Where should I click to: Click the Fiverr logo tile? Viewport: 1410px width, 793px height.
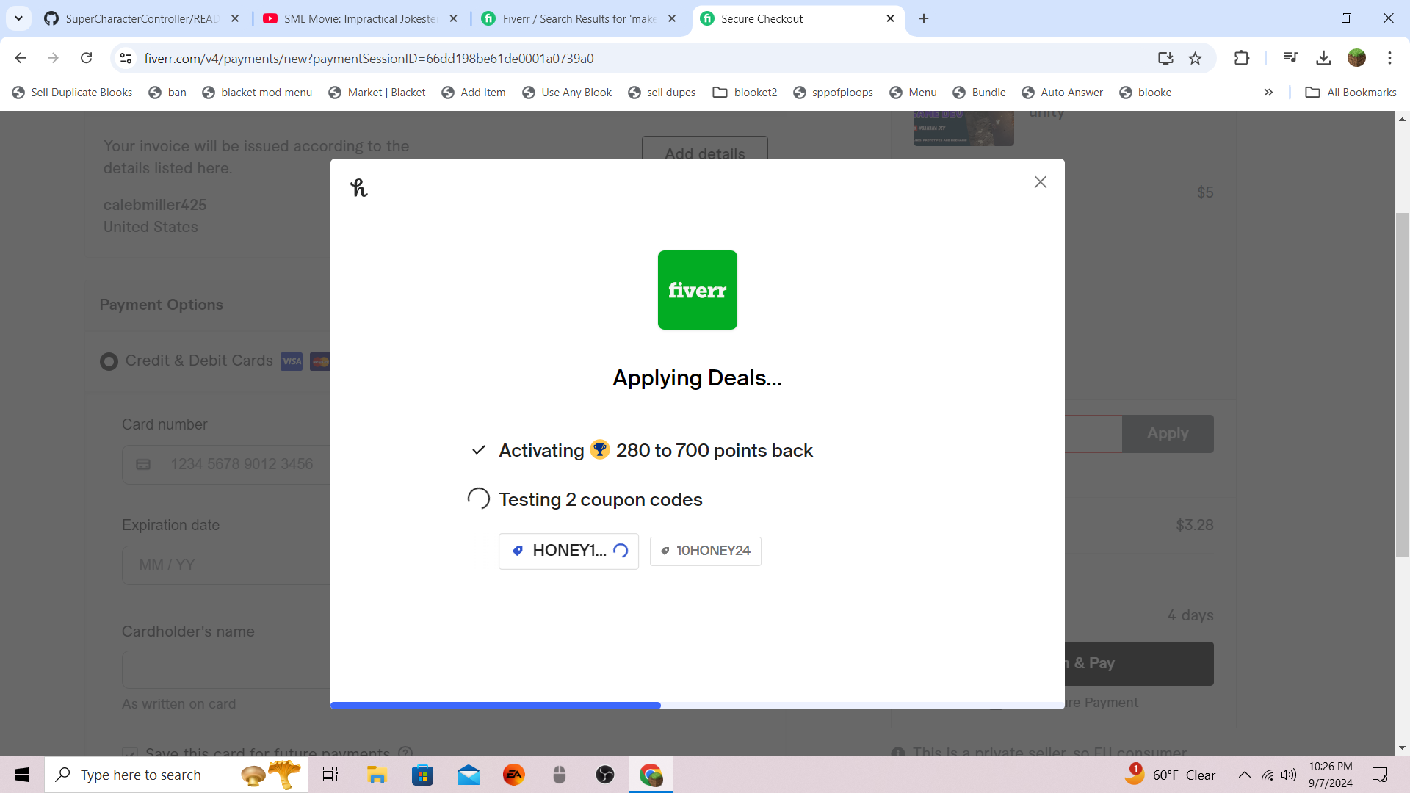coord(697,290)
